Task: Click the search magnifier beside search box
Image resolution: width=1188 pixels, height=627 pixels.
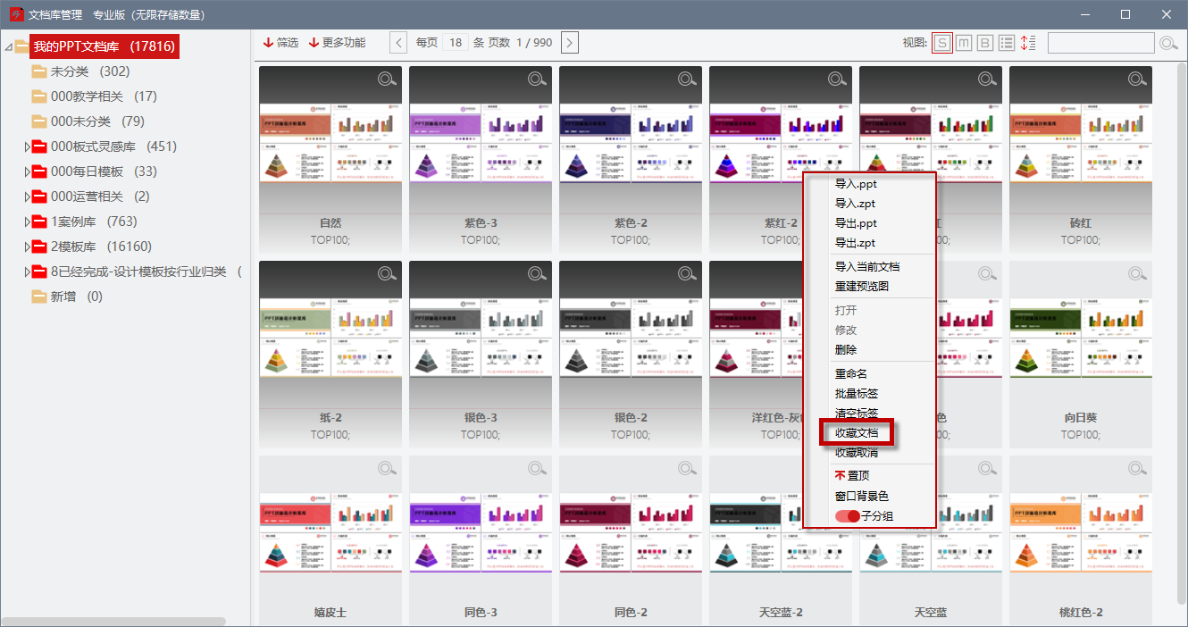Action: tap(1168, 43)
